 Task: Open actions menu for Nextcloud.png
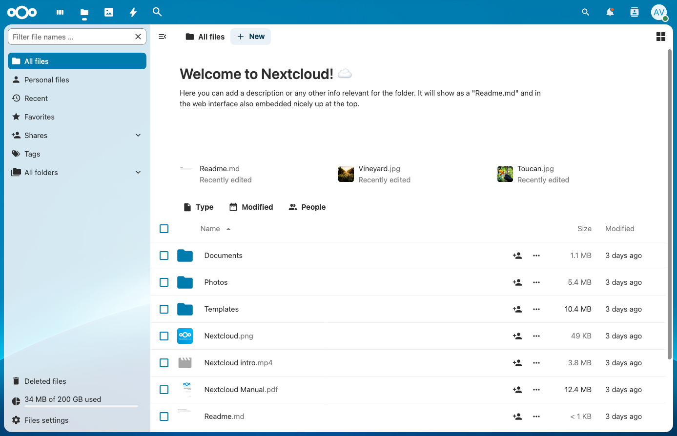[x=536, y=336]
